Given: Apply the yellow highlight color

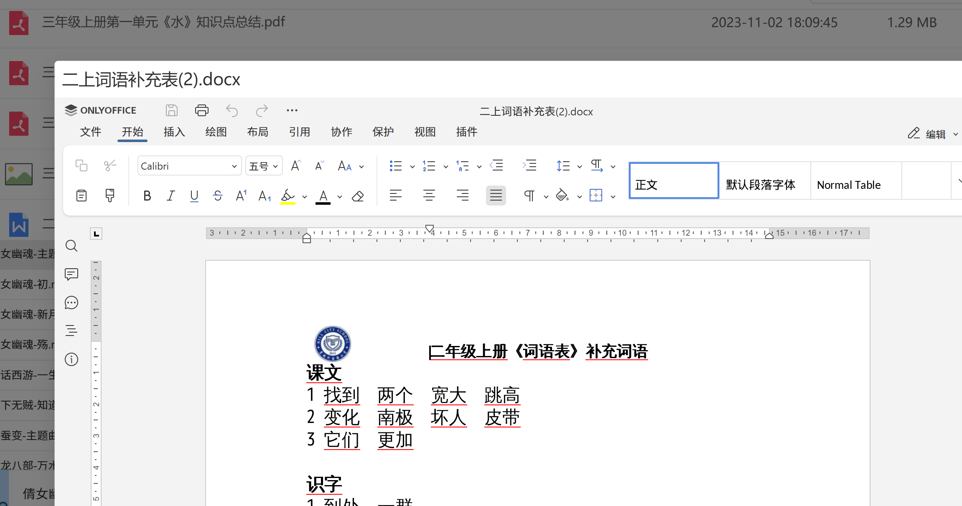Looking at the screenshot, I should (x=288, y=196).
